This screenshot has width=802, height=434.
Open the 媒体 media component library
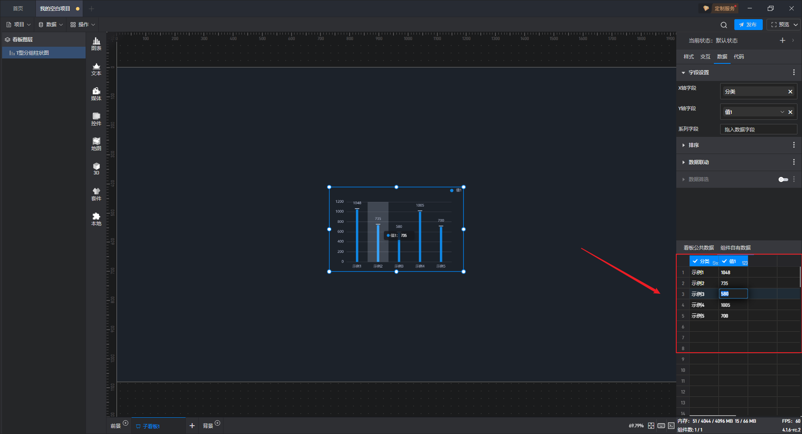click(96, 94)
